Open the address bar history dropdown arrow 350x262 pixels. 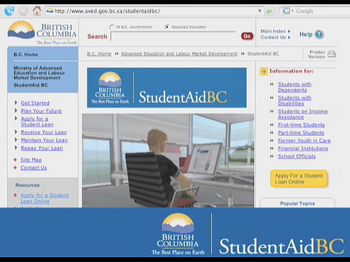260,11
